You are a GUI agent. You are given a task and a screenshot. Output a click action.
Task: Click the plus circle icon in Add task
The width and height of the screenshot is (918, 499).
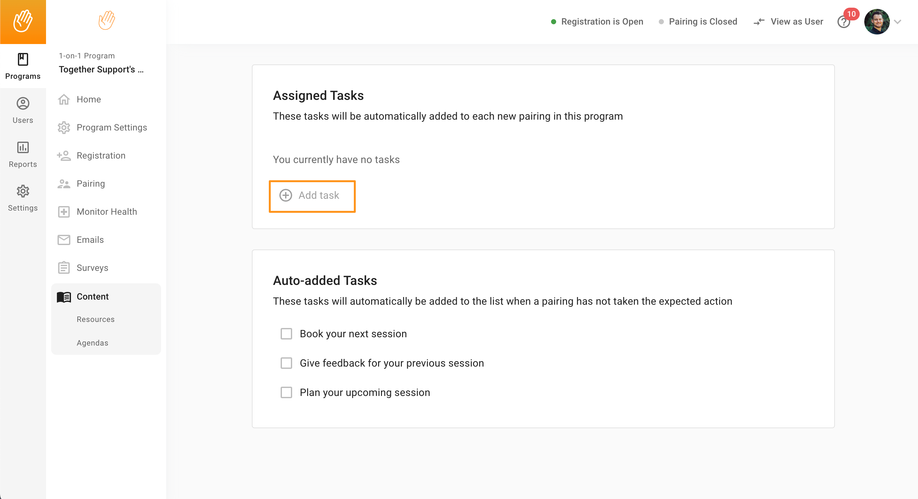(285, 195)
